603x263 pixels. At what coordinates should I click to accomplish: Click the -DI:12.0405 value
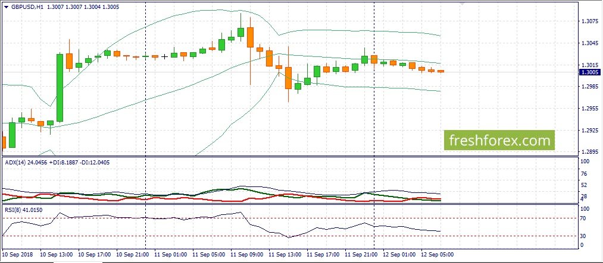click(x=93, y=163)
